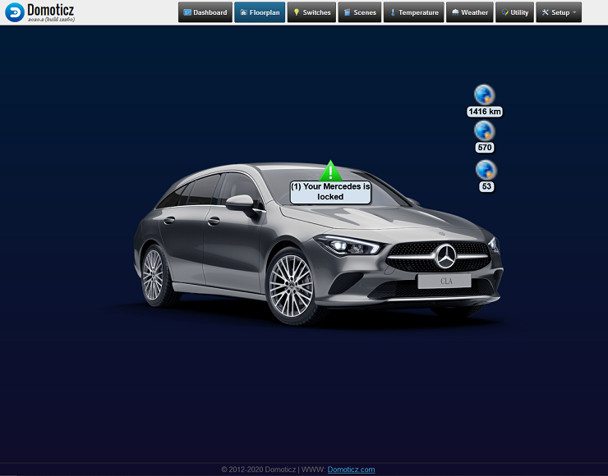
Task: Click the Domoticz logo icon
Action: pos(15,12)
